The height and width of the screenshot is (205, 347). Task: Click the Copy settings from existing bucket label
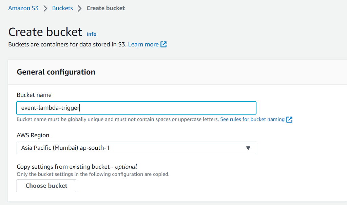tap(77, 167)
